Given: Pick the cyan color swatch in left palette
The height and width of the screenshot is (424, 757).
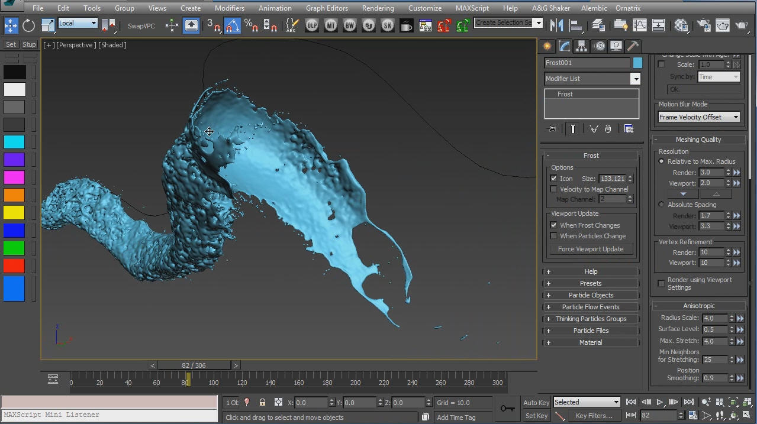Looking at the screenshot, I should (15, 142).
